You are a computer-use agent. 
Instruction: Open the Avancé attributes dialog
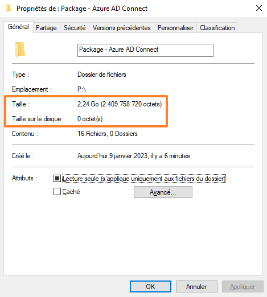click(x=163, y=192)
